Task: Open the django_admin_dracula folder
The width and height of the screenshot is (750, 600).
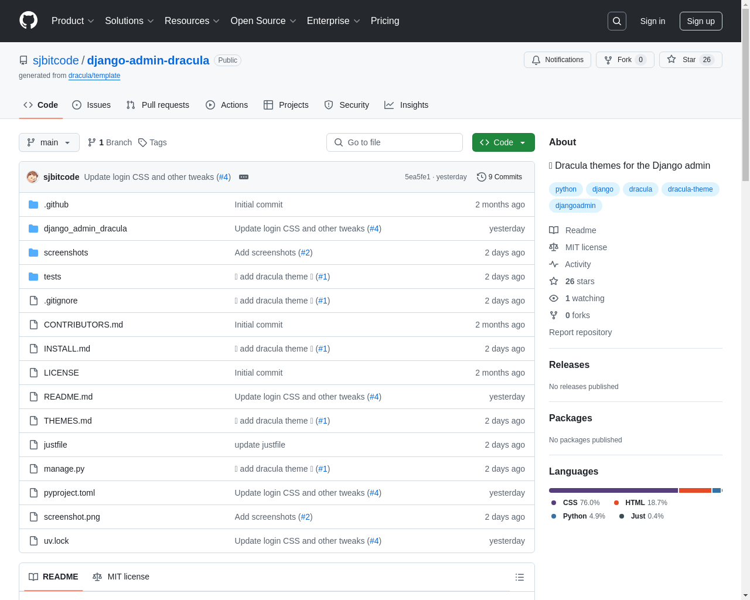Action: tap(86, 229)
